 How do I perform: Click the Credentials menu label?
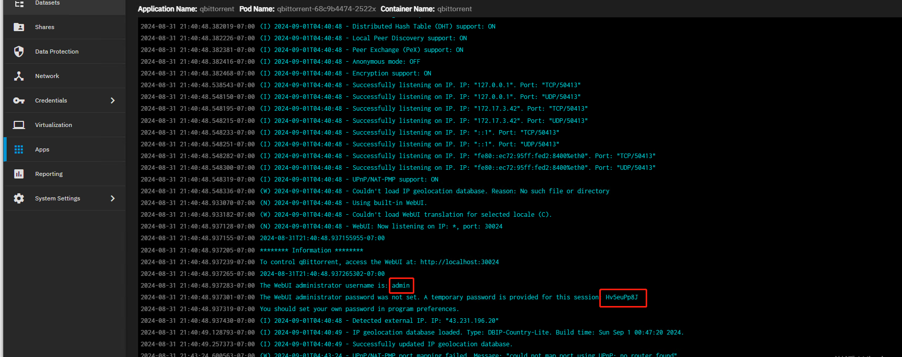click(x=51, y=100)
